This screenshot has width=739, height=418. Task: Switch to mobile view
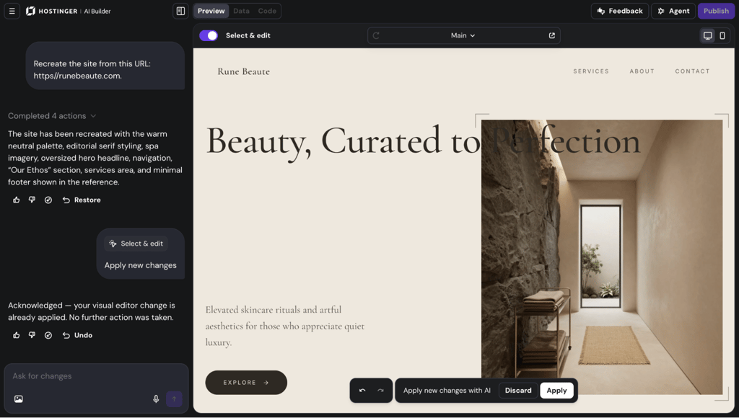point(722,35)
